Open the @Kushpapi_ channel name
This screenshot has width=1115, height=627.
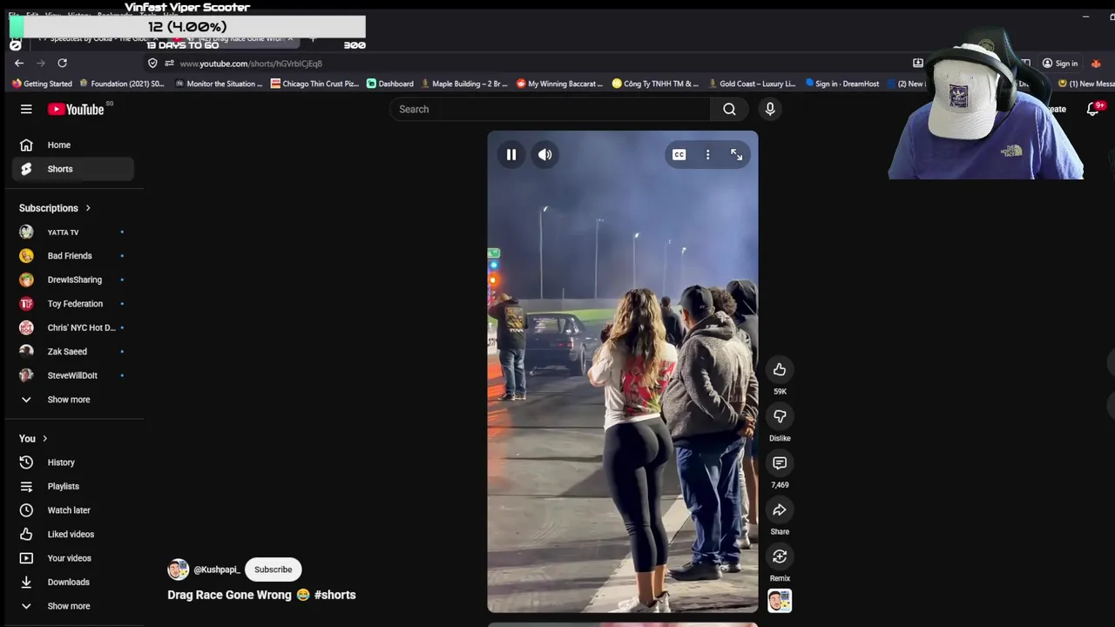click(216, 570)
